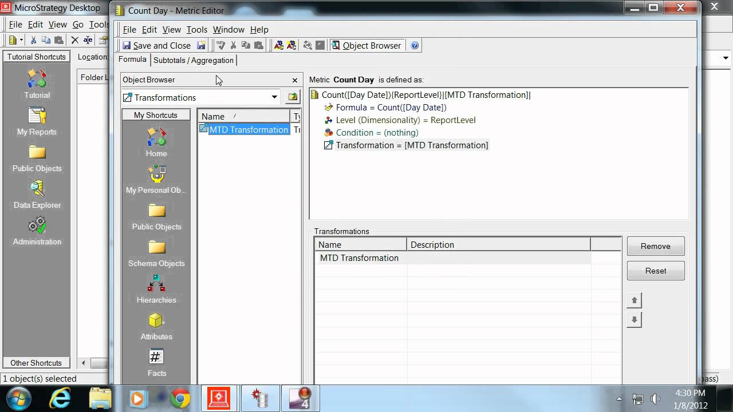Move transformation down with arrow button
This screenshot has height=412, width=733.
coord(634,320)
